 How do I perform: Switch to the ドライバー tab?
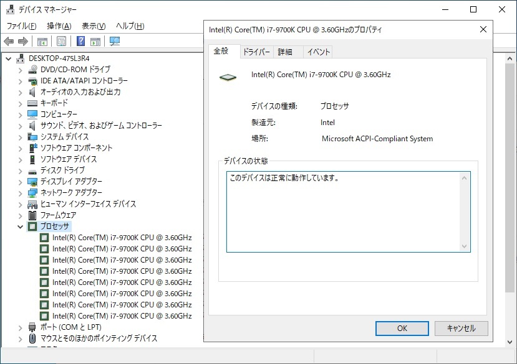(256, 52)
